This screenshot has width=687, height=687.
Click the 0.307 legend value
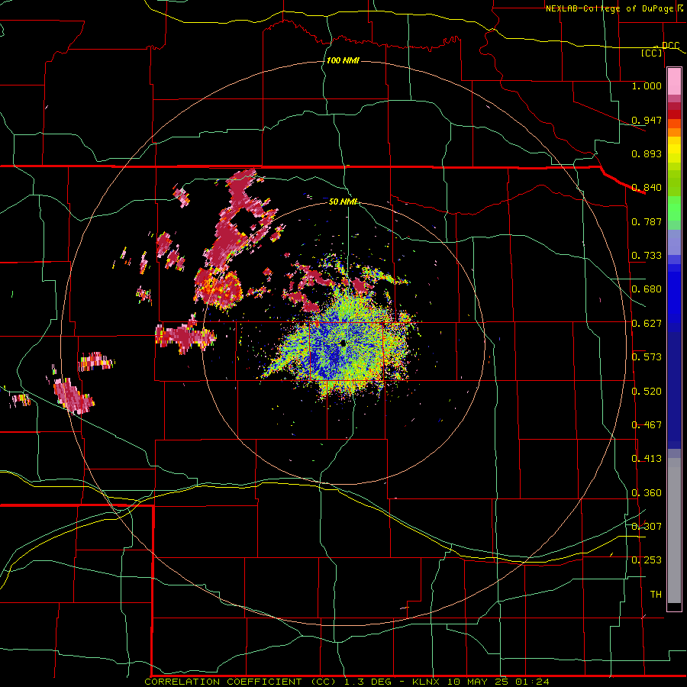647,527
